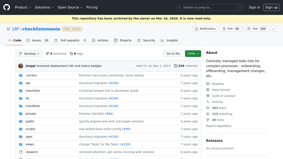Click the tag icon next to tags

point(71,54)
